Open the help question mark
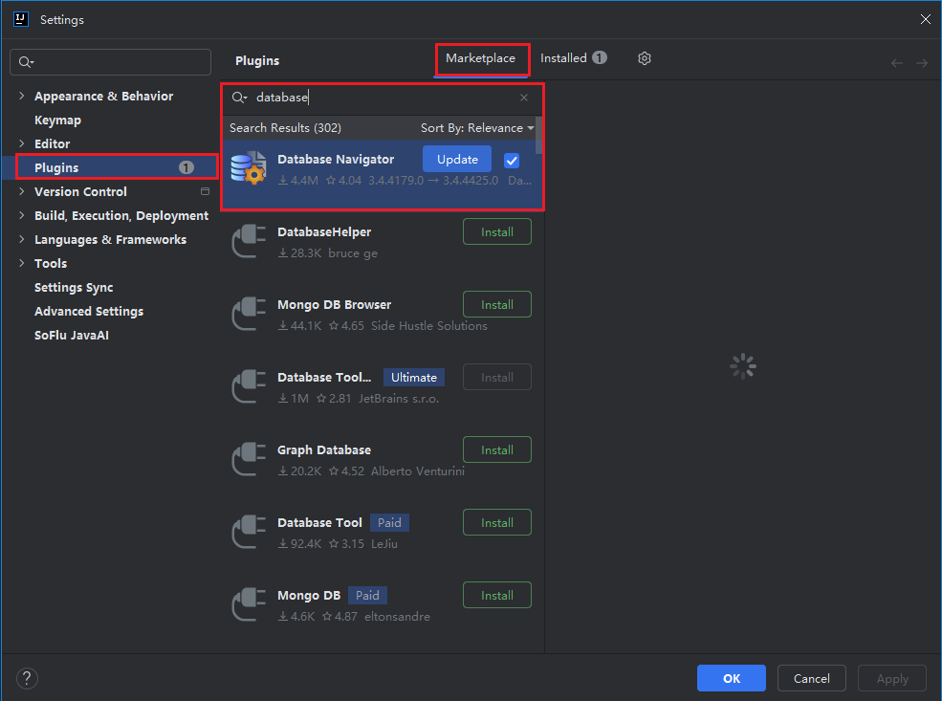Image resolution: width=942 pixels, height=701 pixels. [x=27, y=678]
